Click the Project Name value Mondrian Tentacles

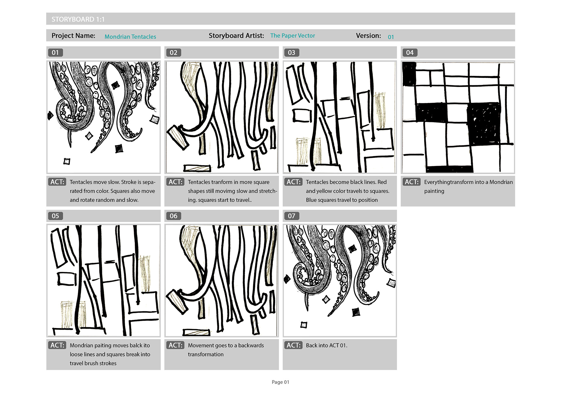point(130,37)
